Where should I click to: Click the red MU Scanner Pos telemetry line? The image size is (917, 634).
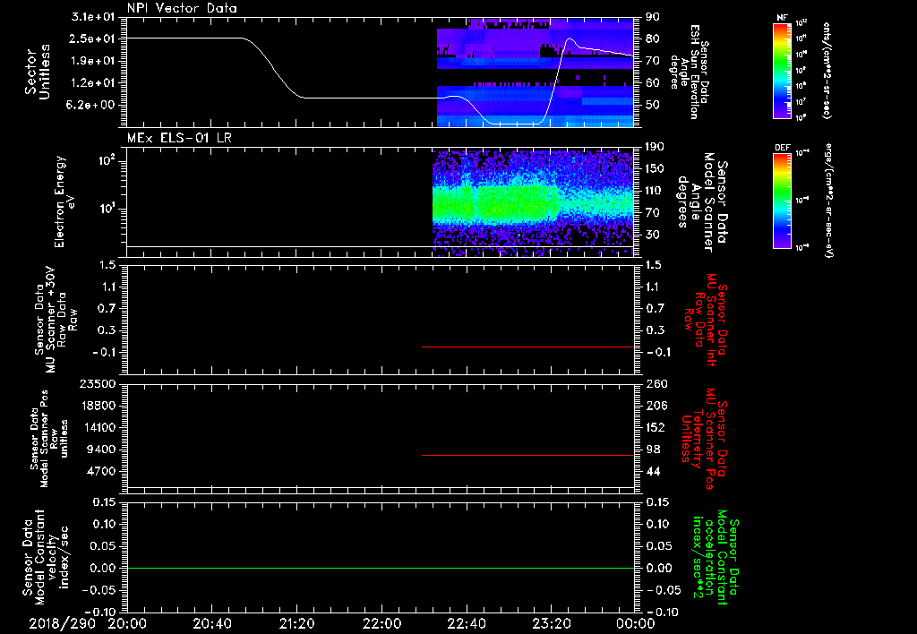(x=527, y=455)
